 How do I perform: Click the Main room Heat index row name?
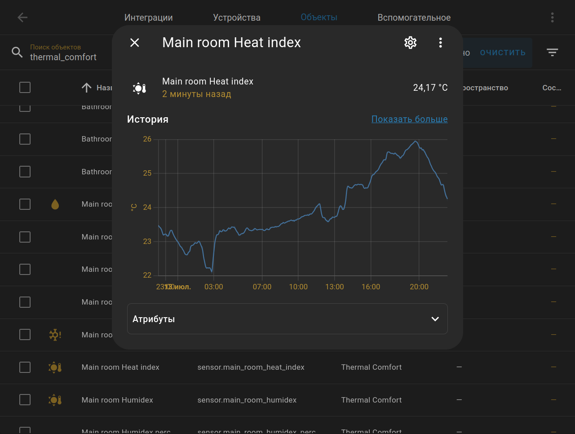tap(120, 368)
